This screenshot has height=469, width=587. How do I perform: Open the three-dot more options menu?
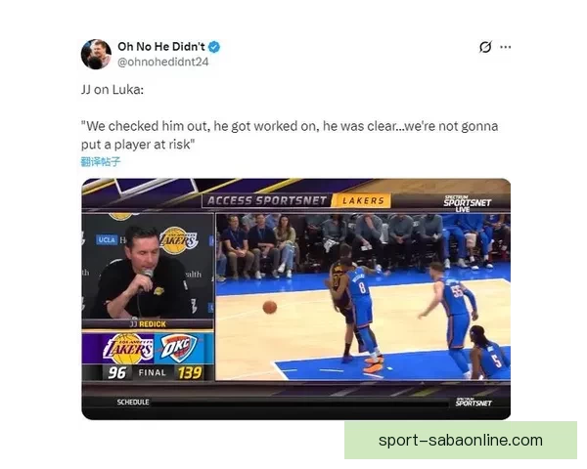click(x=506, y=47)
